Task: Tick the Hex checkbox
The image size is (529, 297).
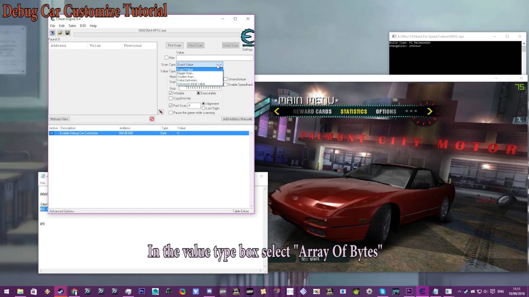Action: point(167,58)
